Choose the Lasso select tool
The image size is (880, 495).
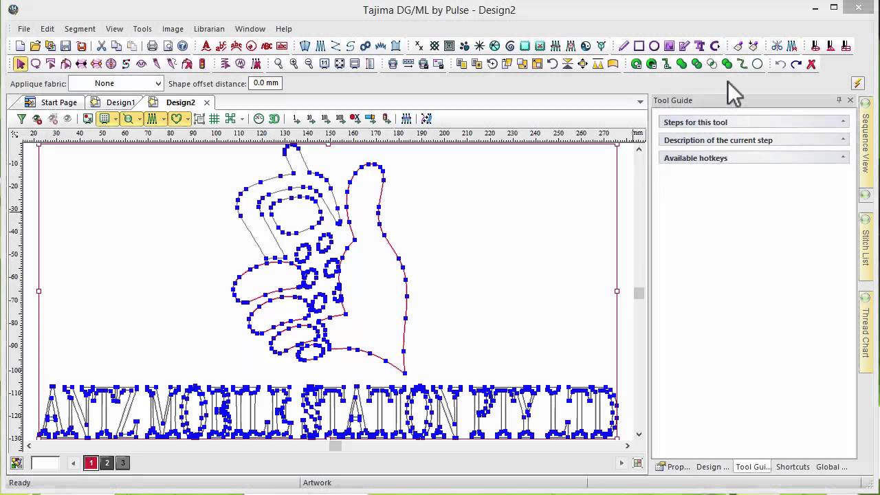[36, 64]
